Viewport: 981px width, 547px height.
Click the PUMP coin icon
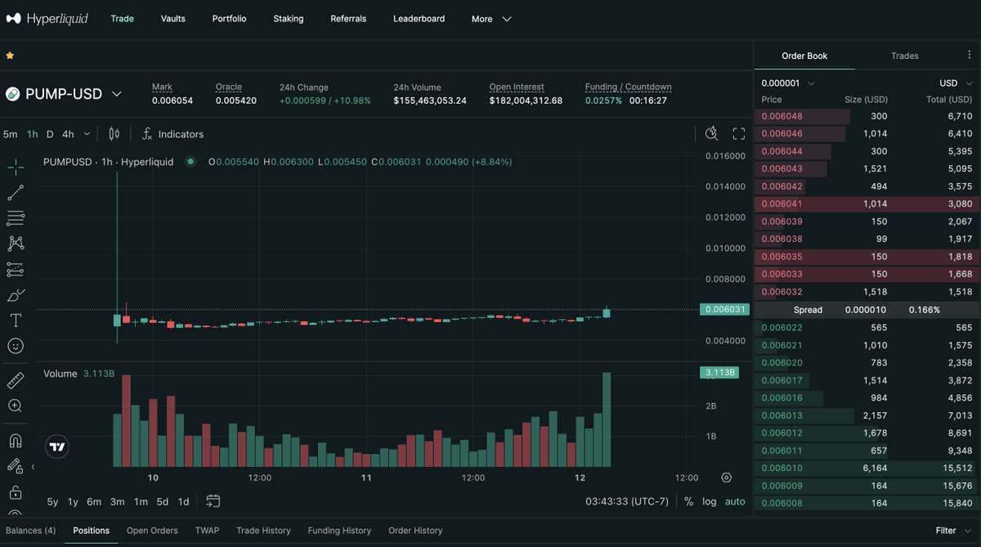coord(12,94)
